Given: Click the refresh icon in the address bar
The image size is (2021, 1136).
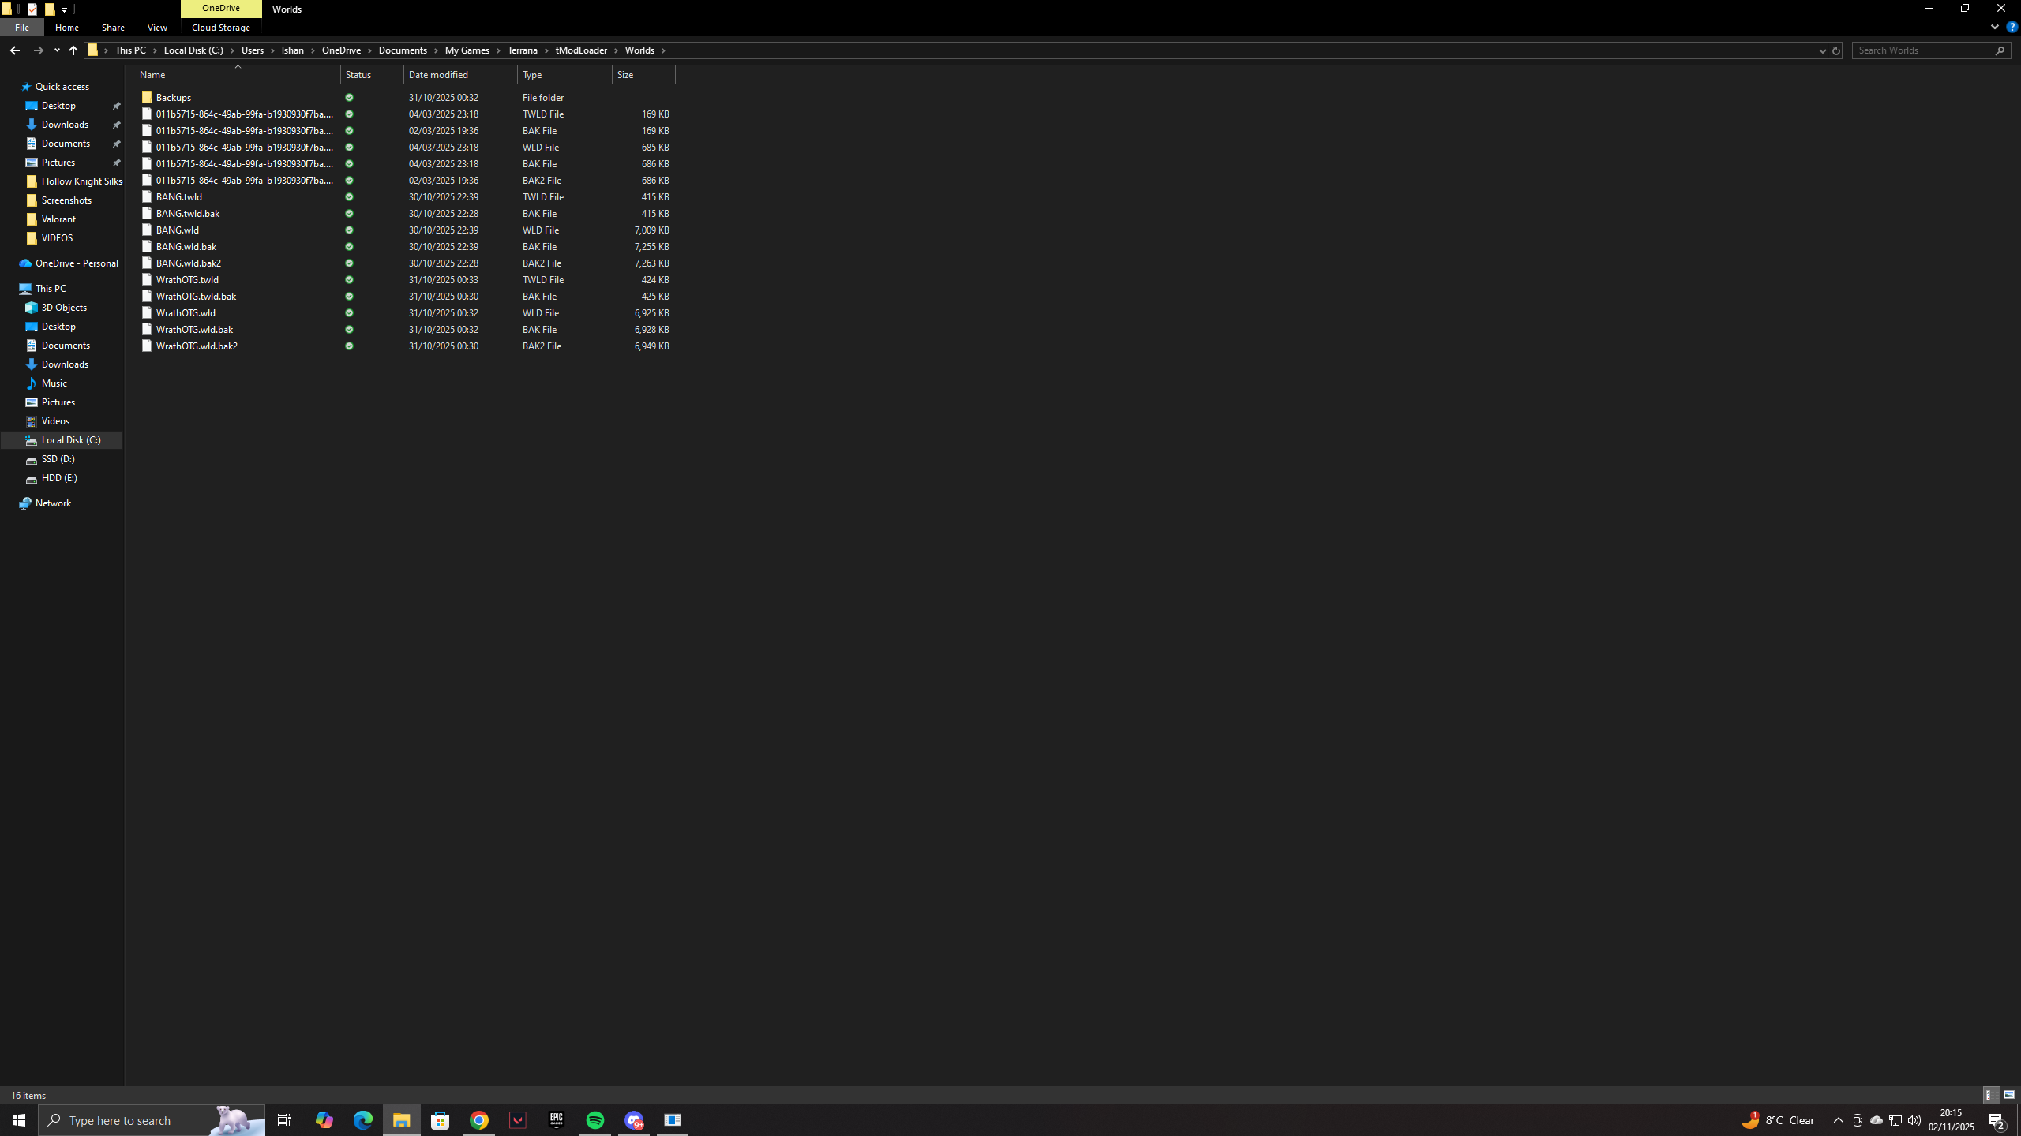Looking at the screenshot, I should 1836,50.
